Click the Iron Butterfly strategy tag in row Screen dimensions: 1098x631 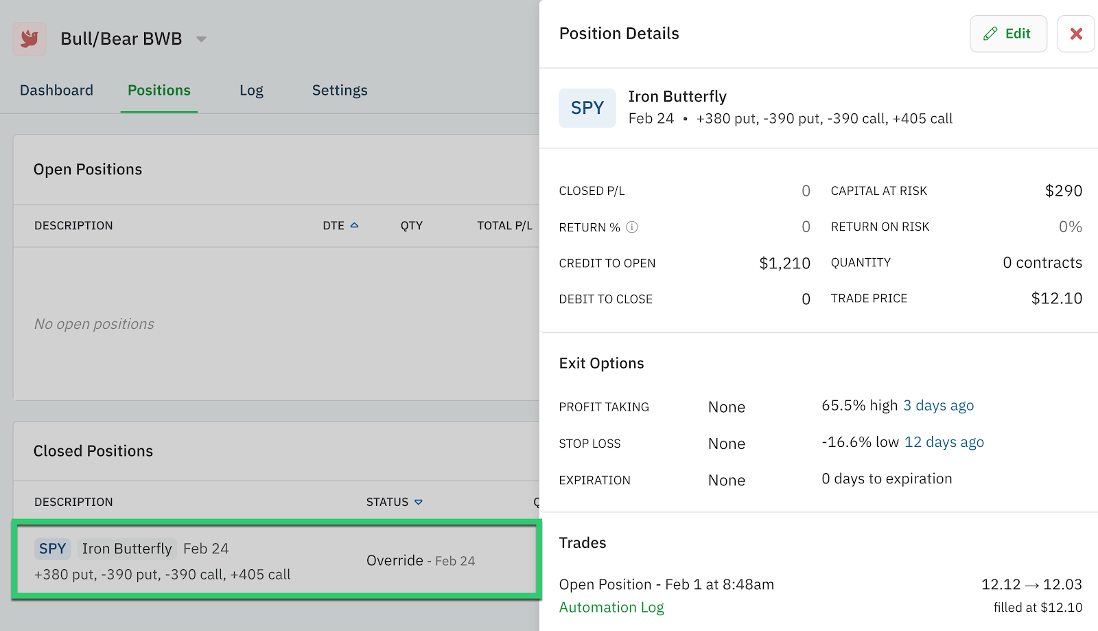(x=127, y=549)
